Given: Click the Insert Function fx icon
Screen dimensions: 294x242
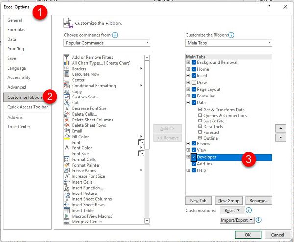Looking at the screenshot, I should tap(66, 188).
